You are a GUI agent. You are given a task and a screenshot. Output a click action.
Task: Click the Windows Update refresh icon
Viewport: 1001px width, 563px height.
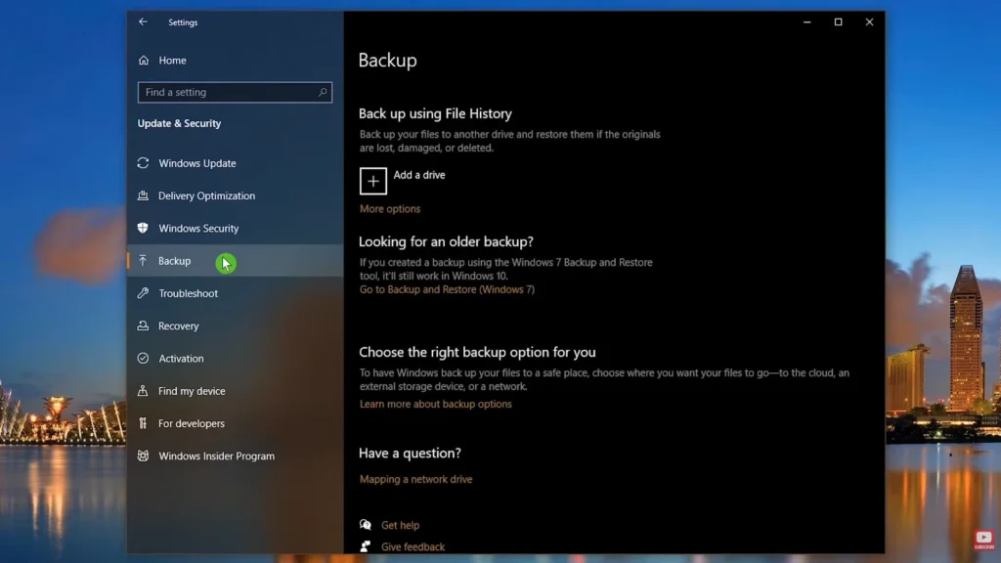pyautogui.click(x=143, y=163)
